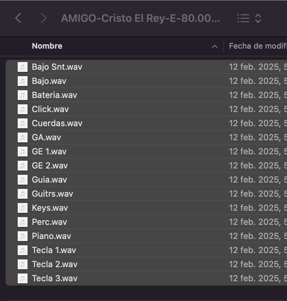Go back using the back arrow
Viewport: 287px width, 301px height.
tap(18, 18)
